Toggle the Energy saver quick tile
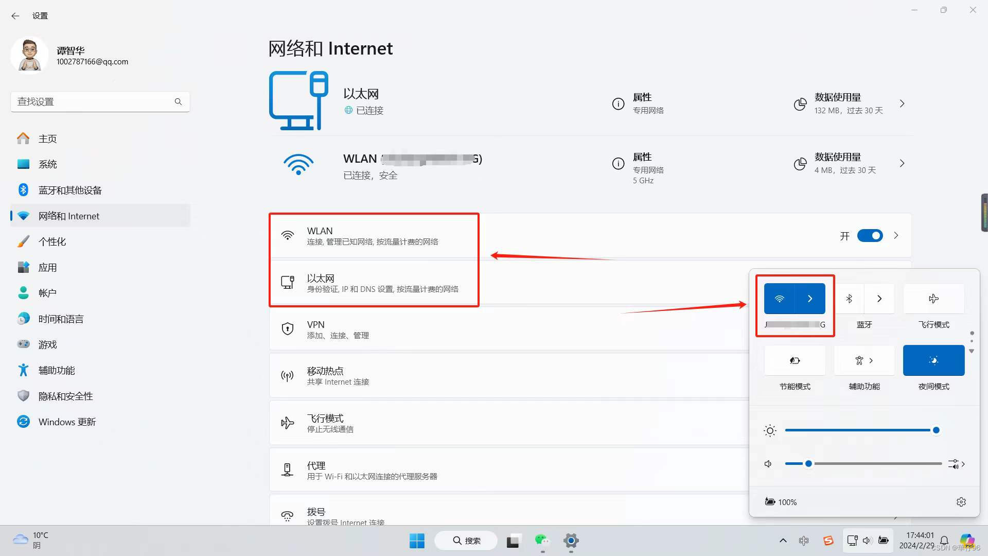 point(795,360)
